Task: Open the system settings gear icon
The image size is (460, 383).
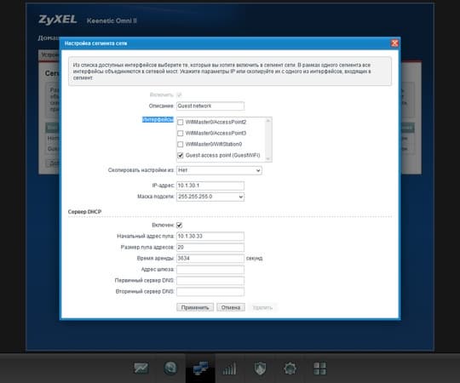Action: click(x=290, y=369)
